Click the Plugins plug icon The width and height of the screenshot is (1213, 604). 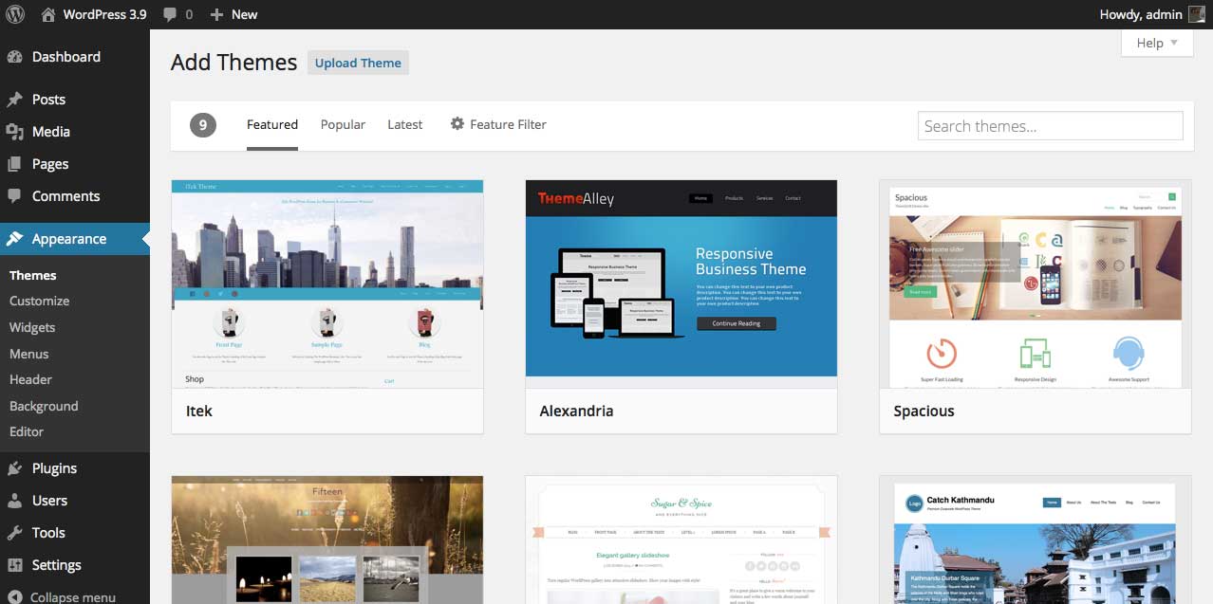pos(15,468)
